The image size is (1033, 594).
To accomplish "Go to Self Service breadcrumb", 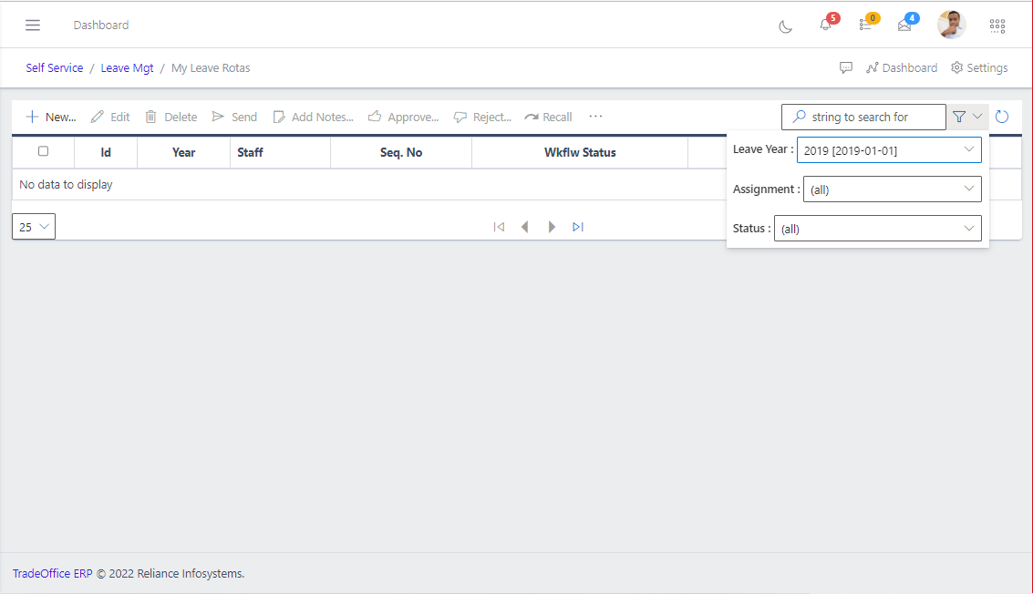I will [55, 68].
